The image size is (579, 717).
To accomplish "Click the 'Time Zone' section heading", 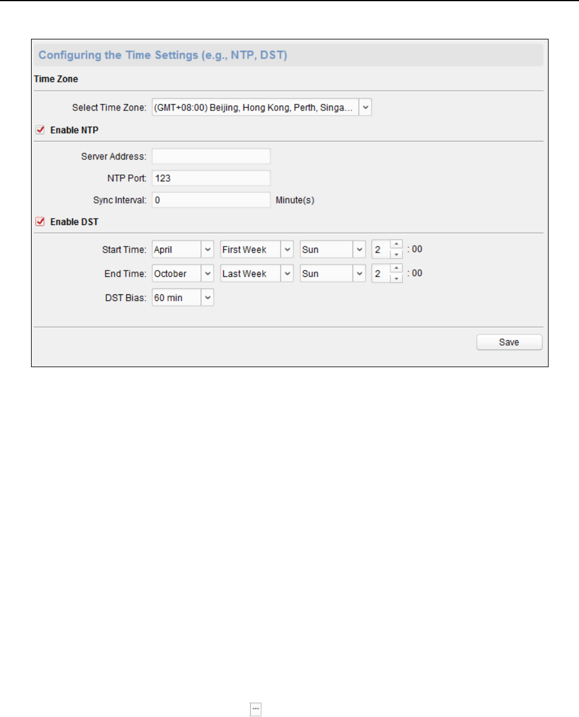I will tap(56, 78).
